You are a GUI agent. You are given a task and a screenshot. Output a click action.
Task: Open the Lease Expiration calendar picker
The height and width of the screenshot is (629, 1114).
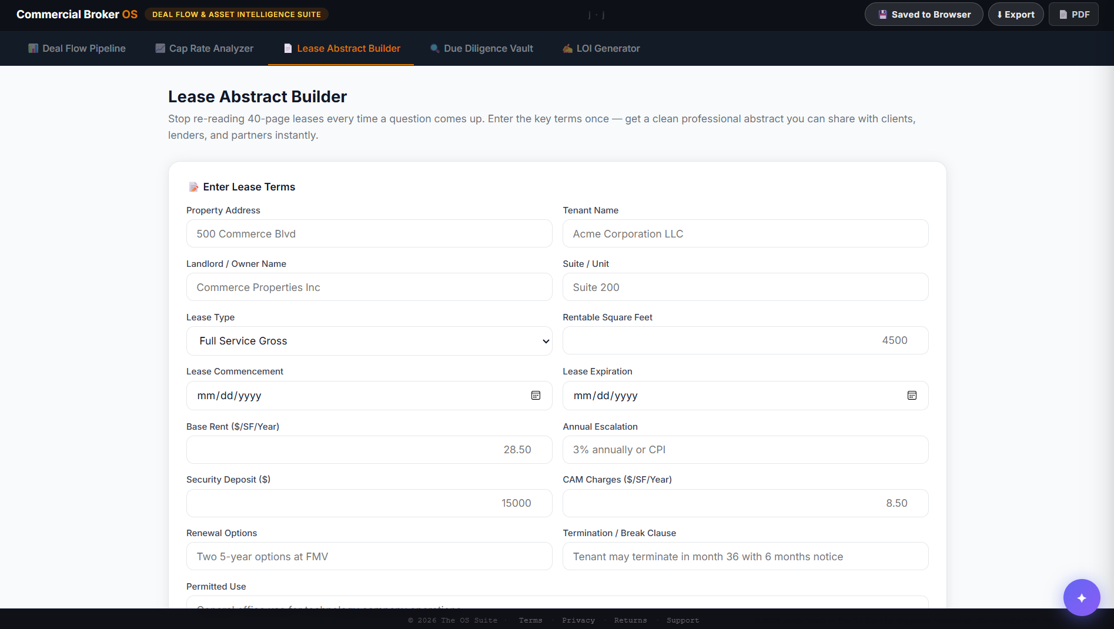(912, 396)
